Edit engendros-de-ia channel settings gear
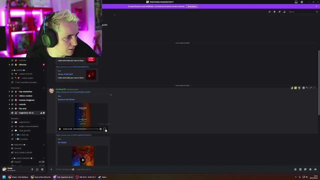Viewport: 320px width, 180px height. 44,113
